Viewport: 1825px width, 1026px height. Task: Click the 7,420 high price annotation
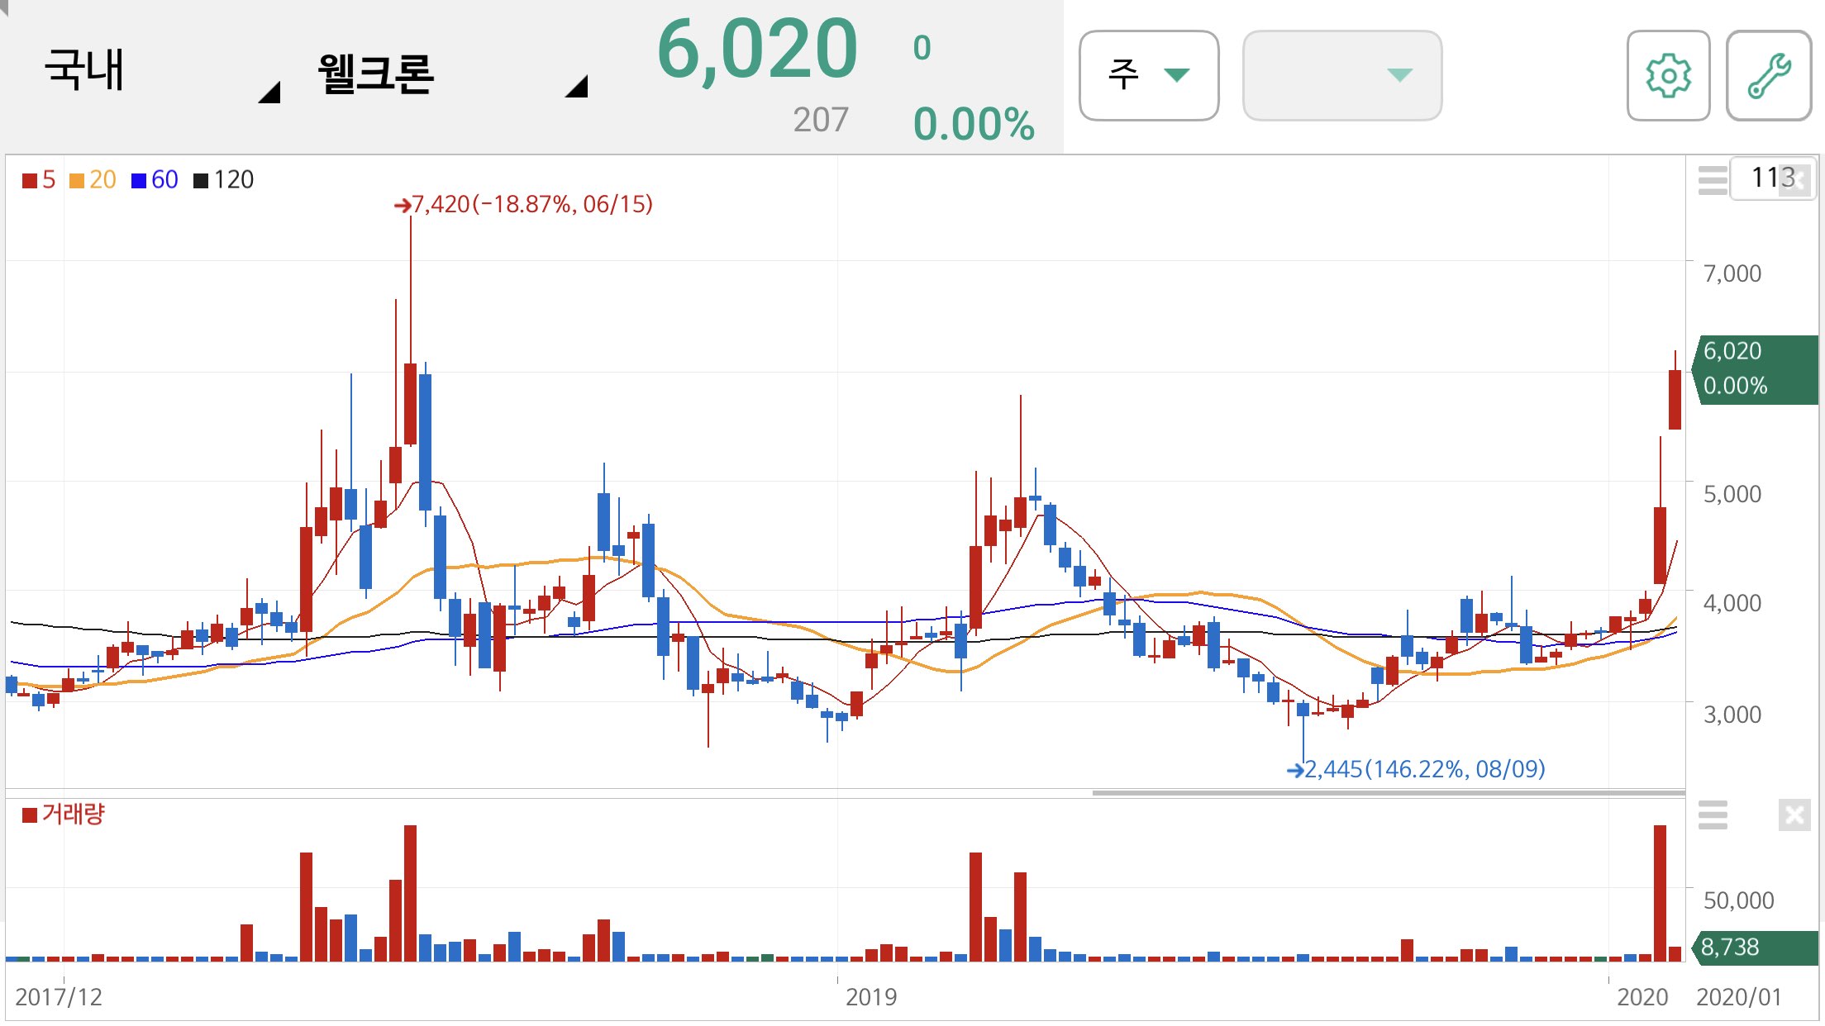click(524, 204)
